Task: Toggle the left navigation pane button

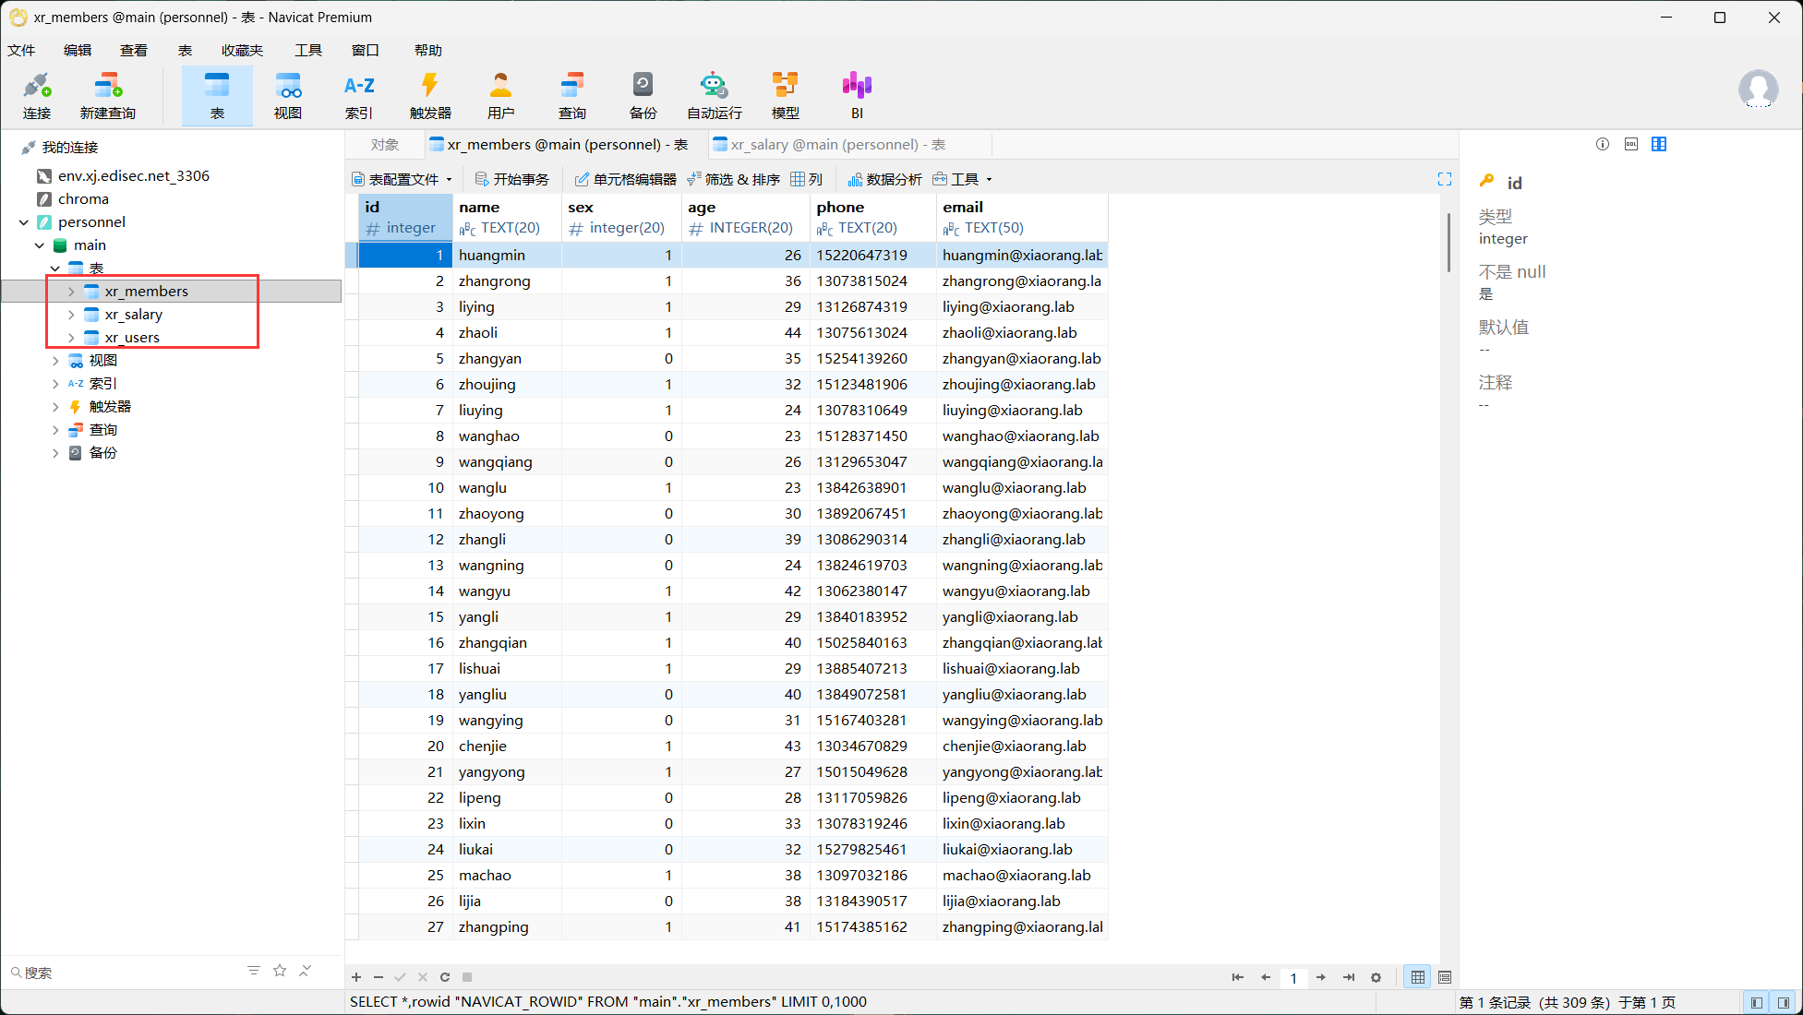Action: tap(1756, 1002)
